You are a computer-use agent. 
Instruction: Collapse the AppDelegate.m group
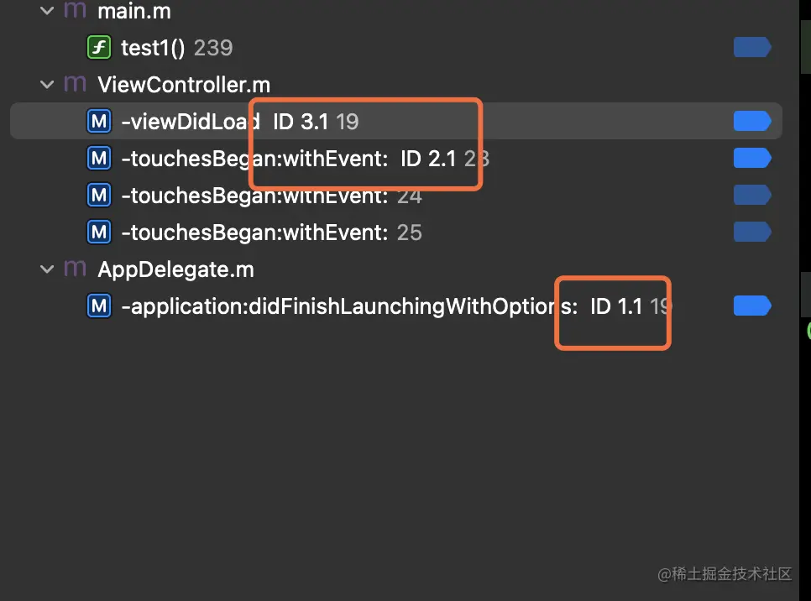[x=47, y=269]
